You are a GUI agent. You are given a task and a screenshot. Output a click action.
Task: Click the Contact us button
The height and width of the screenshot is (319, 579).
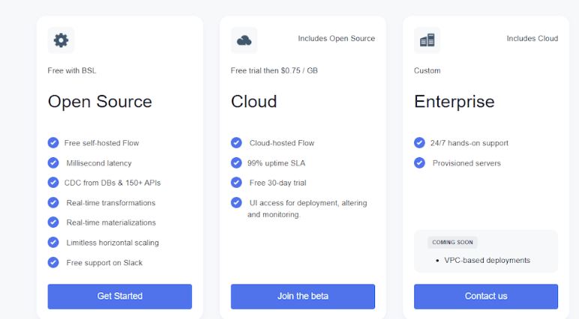[486, 297]
